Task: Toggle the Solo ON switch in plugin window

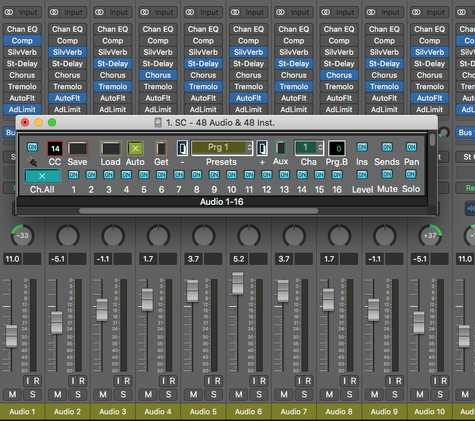Action: point(411,174)
